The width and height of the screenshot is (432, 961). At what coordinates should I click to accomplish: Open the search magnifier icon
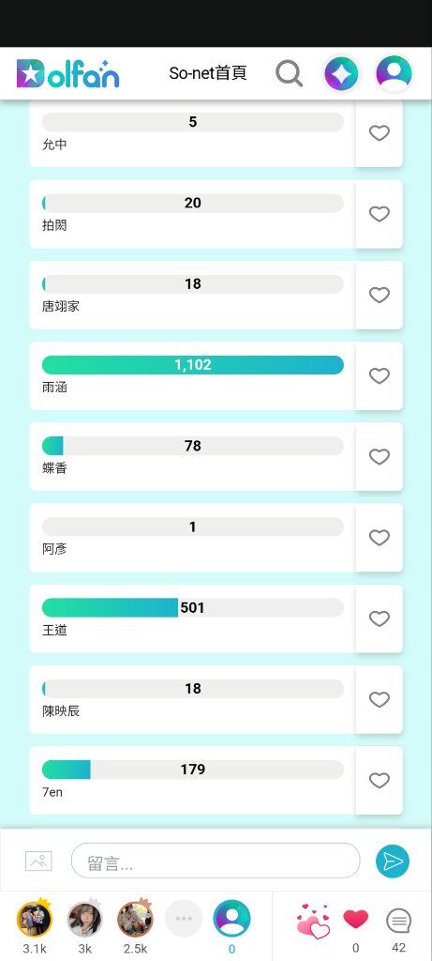point(289,73)
